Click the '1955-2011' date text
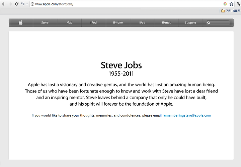 point(121,74)
